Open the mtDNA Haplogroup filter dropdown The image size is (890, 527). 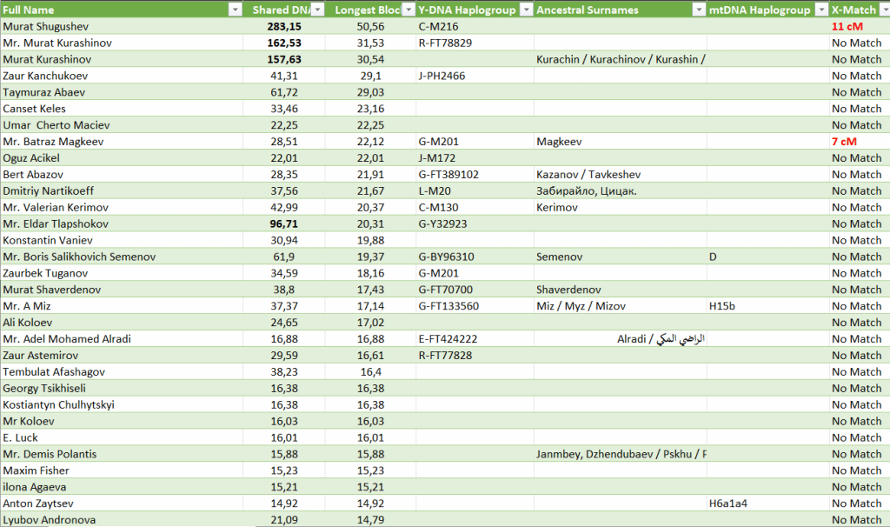tap(820, 10)
